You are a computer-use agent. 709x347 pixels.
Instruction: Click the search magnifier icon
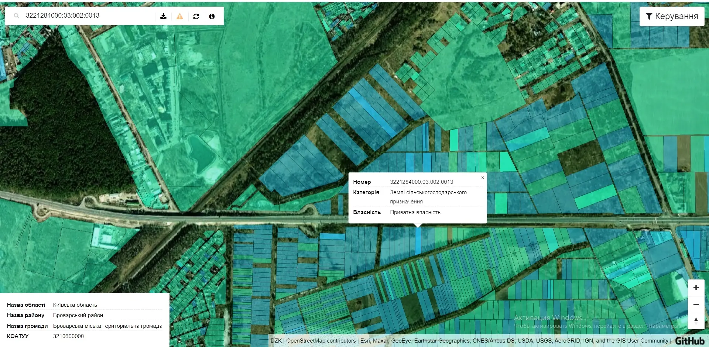[x=16, y=16]
